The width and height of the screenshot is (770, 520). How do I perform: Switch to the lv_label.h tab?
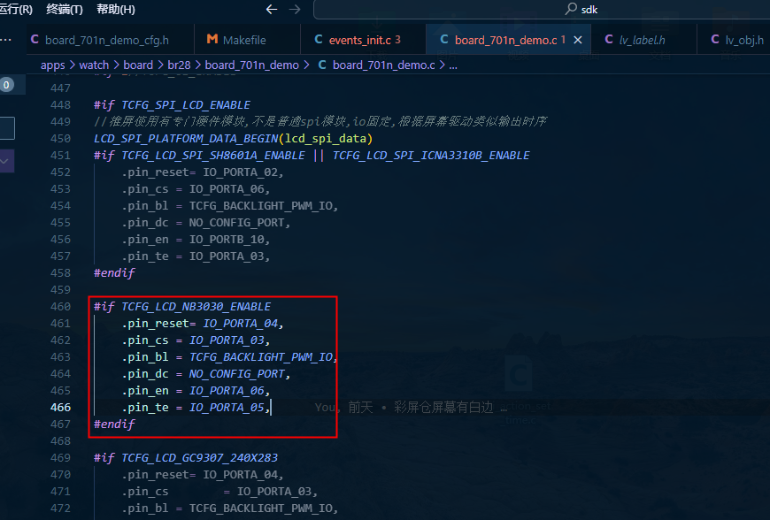click(643, 40)
